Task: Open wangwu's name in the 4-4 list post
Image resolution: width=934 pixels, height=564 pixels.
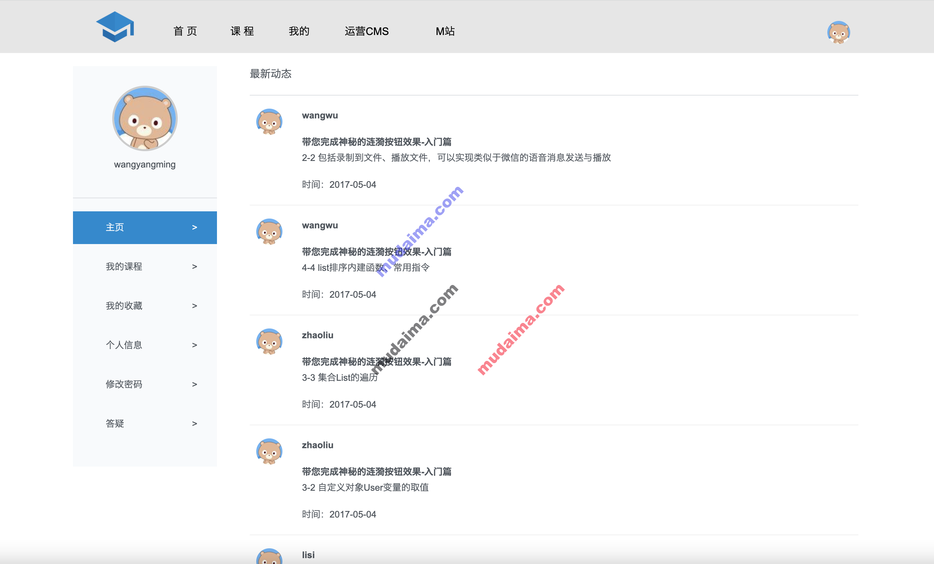Action: [320, 225]
